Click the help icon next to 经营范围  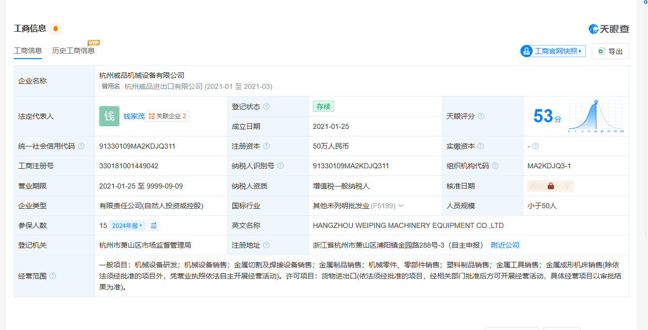click(x=53, y=276)
